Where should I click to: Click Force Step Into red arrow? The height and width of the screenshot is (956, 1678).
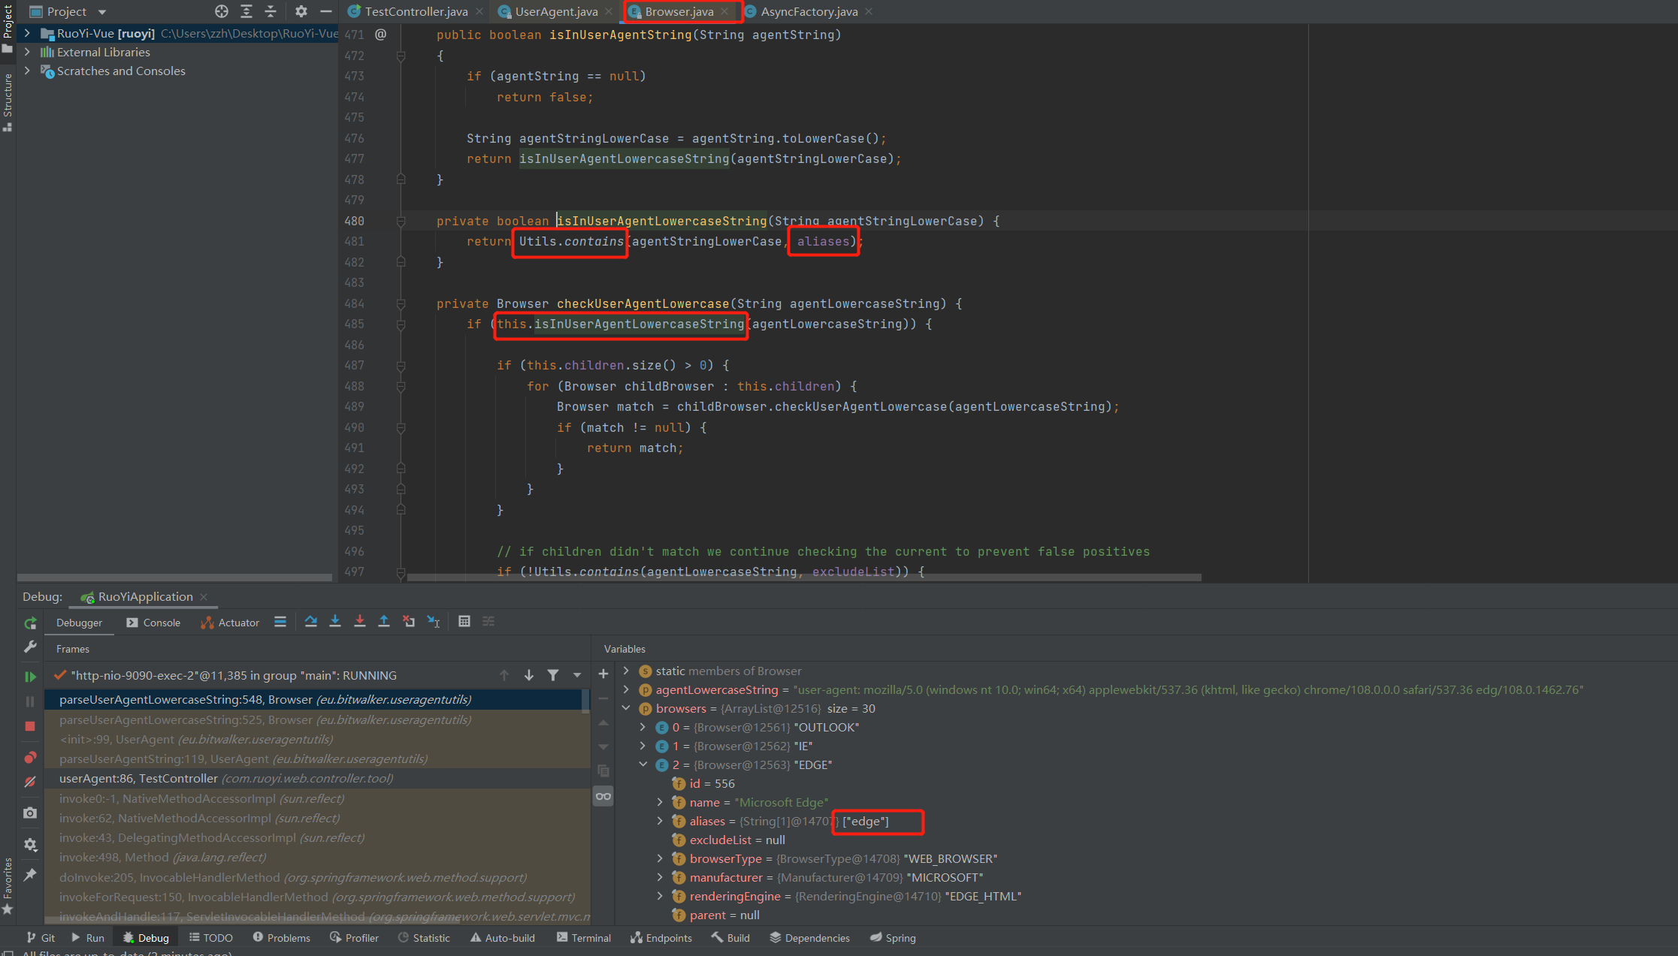pyautogui.click(x=360, y=622)
